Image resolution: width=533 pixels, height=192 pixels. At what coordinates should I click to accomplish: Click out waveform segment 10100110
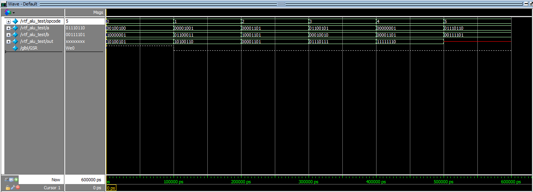(207, 42)
